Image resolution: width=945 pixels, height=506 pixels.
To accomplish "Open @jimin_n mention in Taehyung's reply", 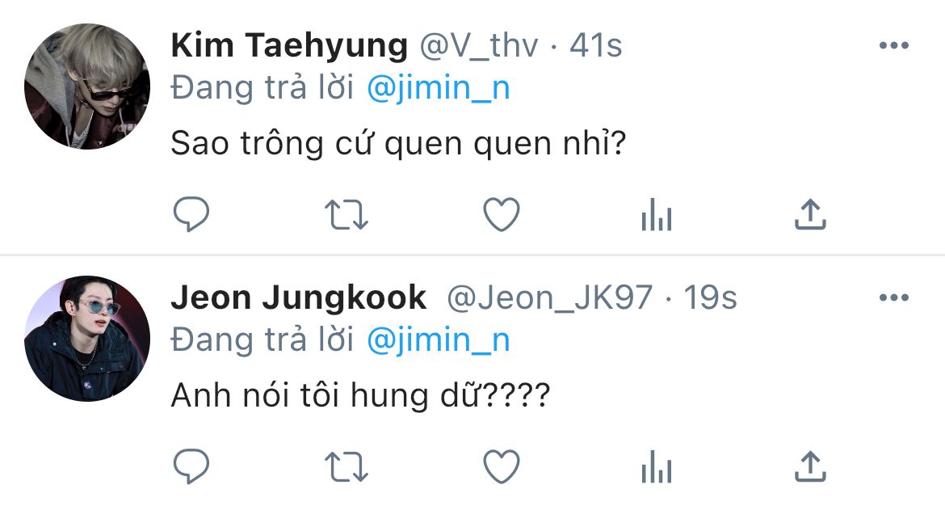I will tap(438, 88).
